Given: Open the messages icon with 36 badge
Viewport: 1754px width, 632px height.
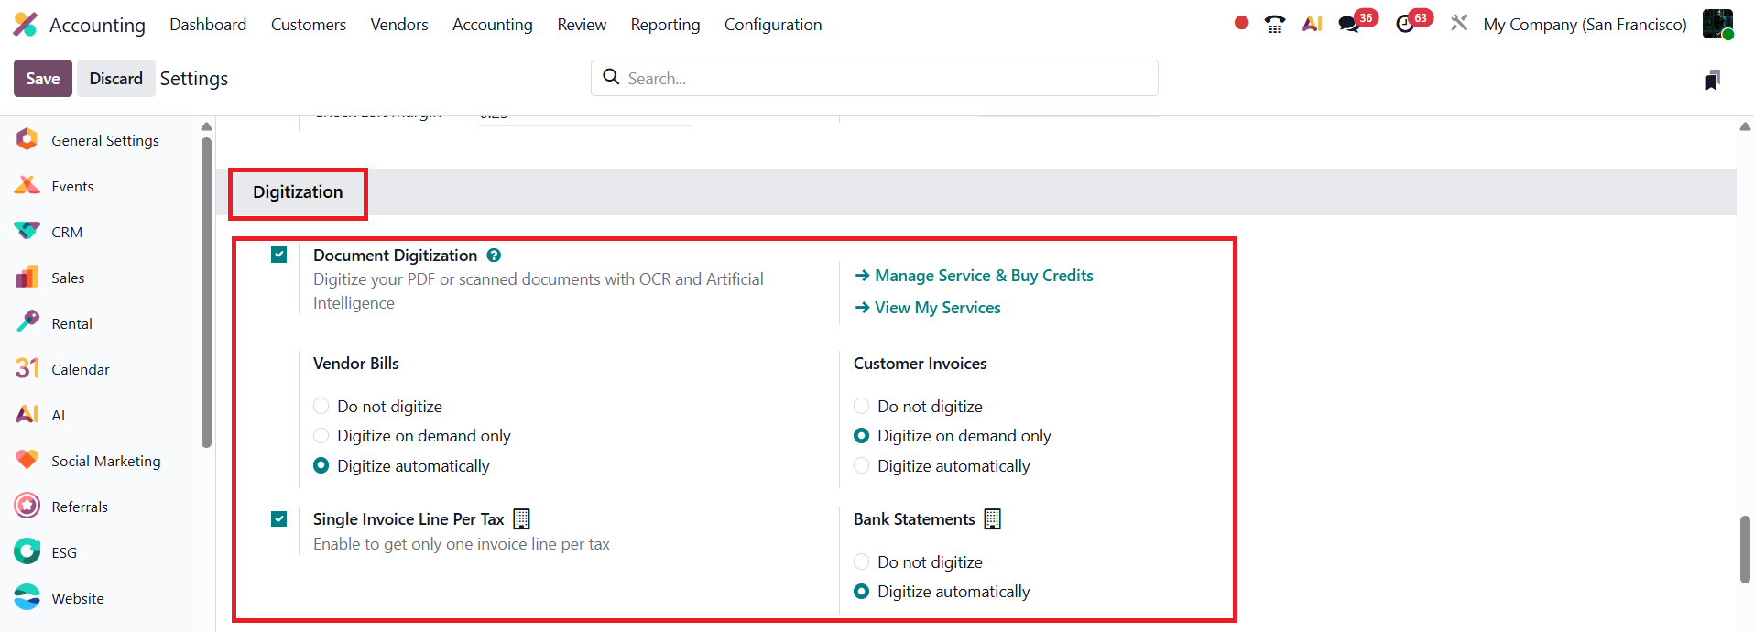Looking at the screenshot, I should tap(1349, 25).
